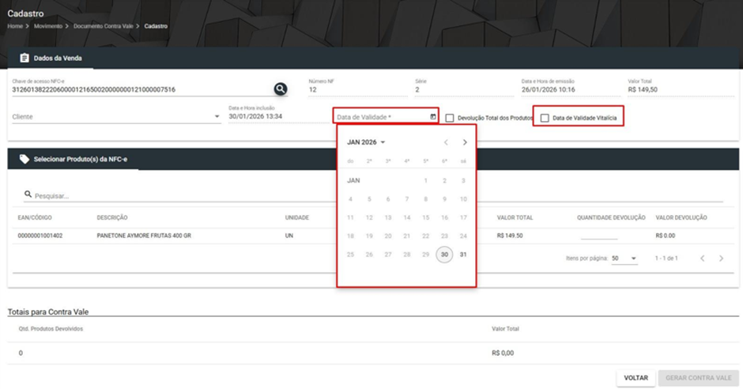Open the JAN 2026 month-year selector

coord(366,142)
